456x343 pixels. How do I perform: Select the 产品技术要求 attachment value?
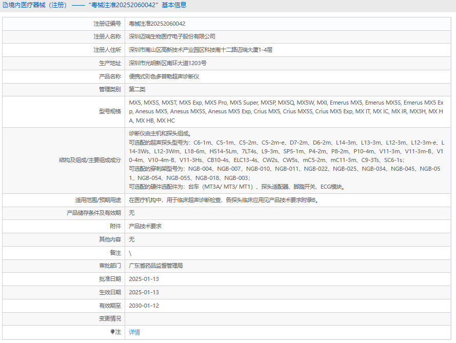[145, 226]
